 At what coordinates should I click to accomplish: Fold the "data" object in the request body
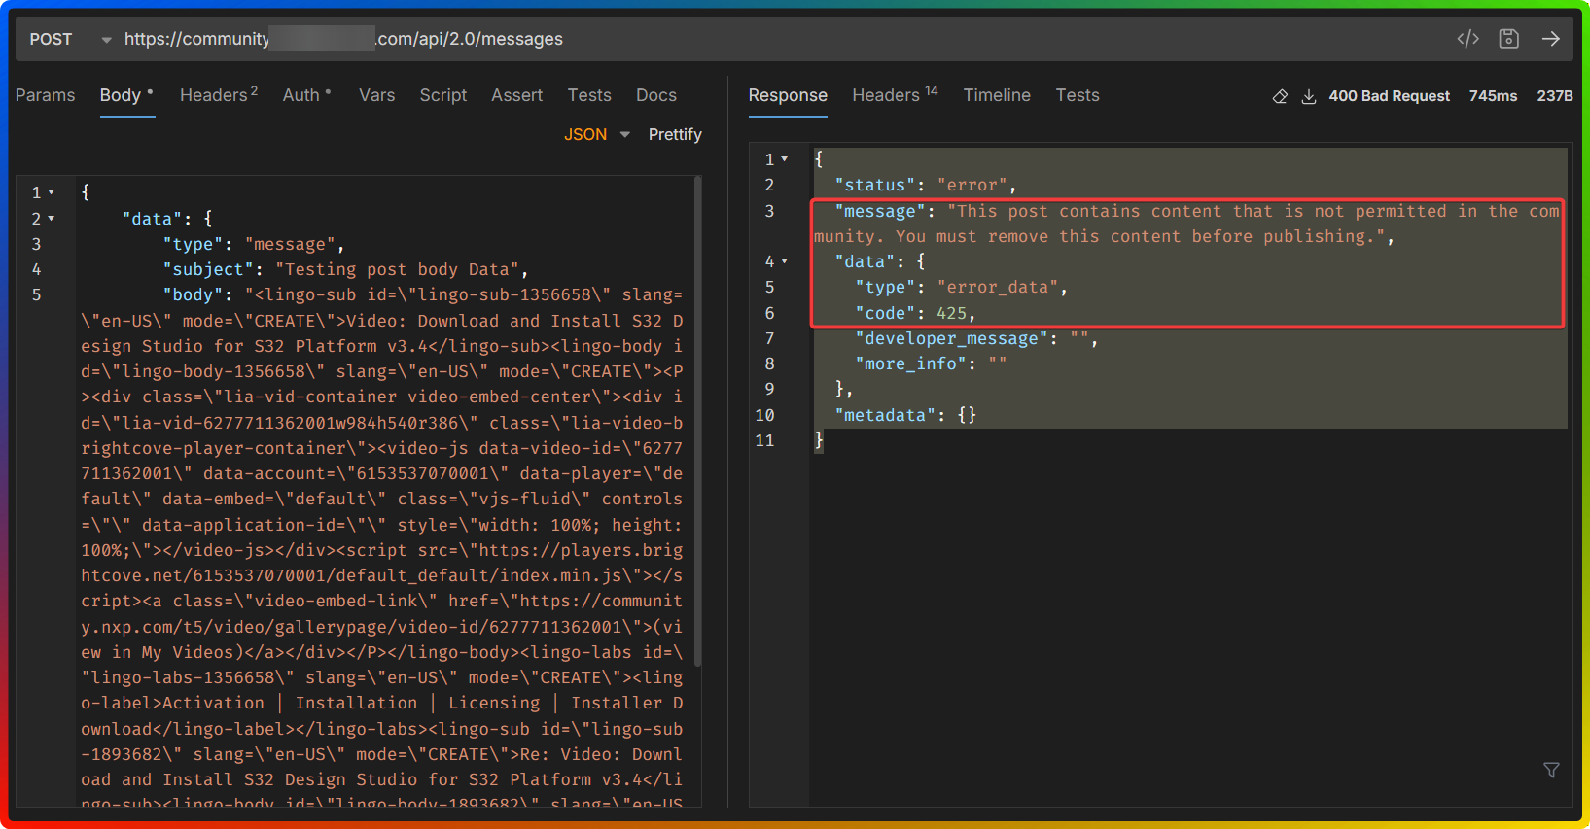point(52,219)
